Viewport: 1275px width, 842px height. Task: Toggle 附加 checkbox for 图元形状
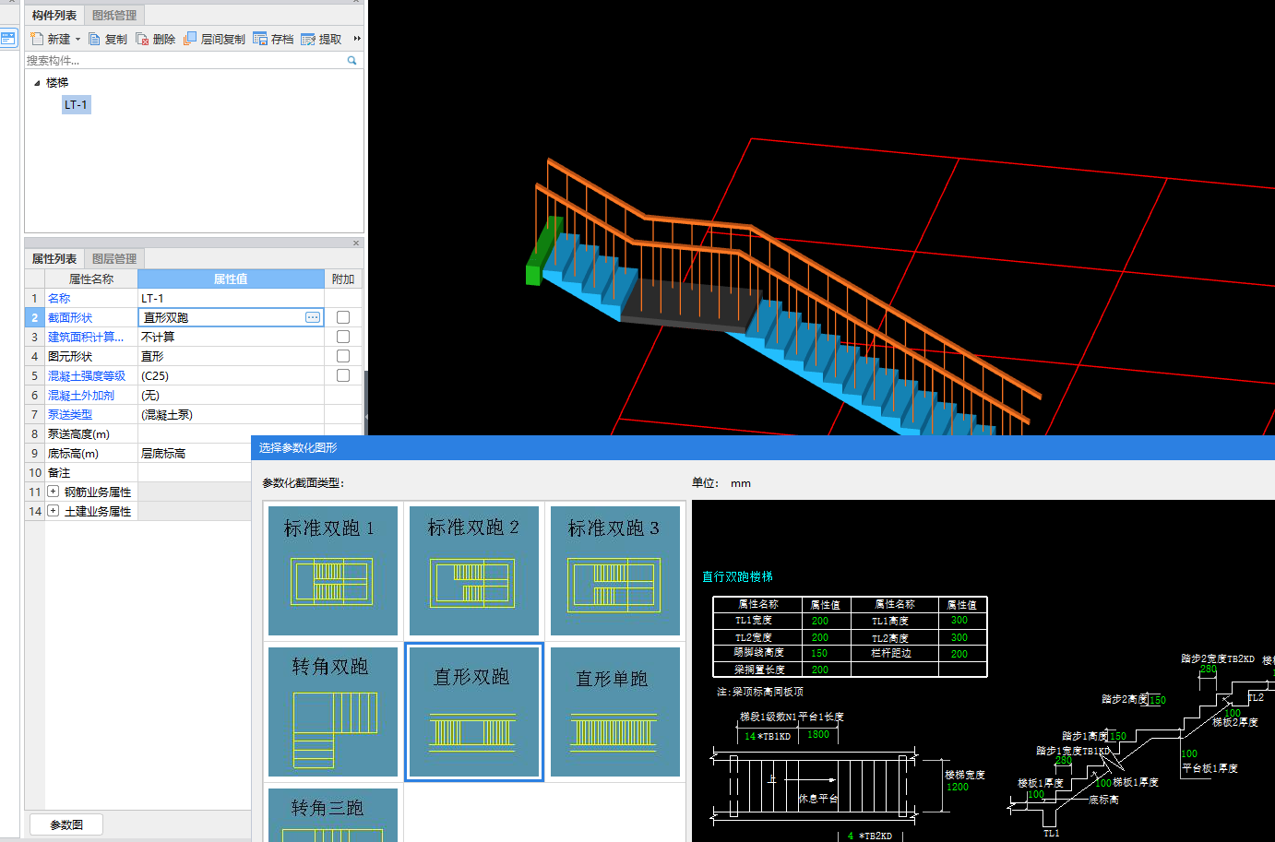[x=343, y=356]
